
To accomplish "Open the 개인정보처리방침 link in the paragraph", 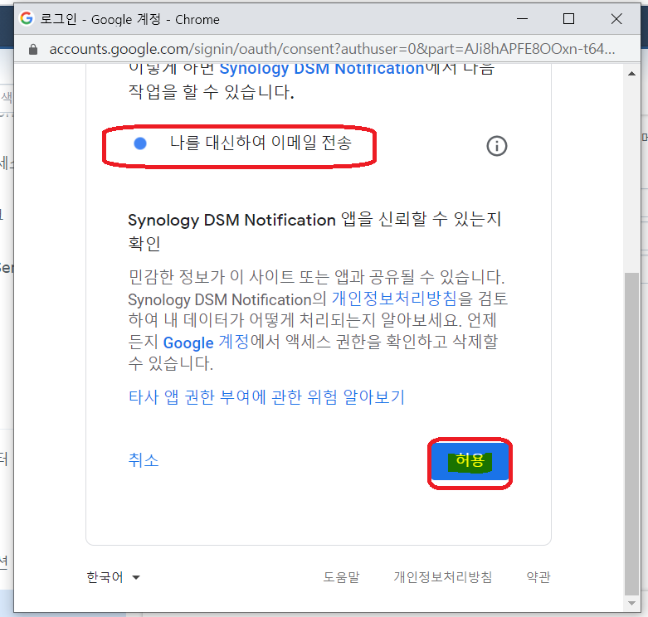I will click(394, 299).
